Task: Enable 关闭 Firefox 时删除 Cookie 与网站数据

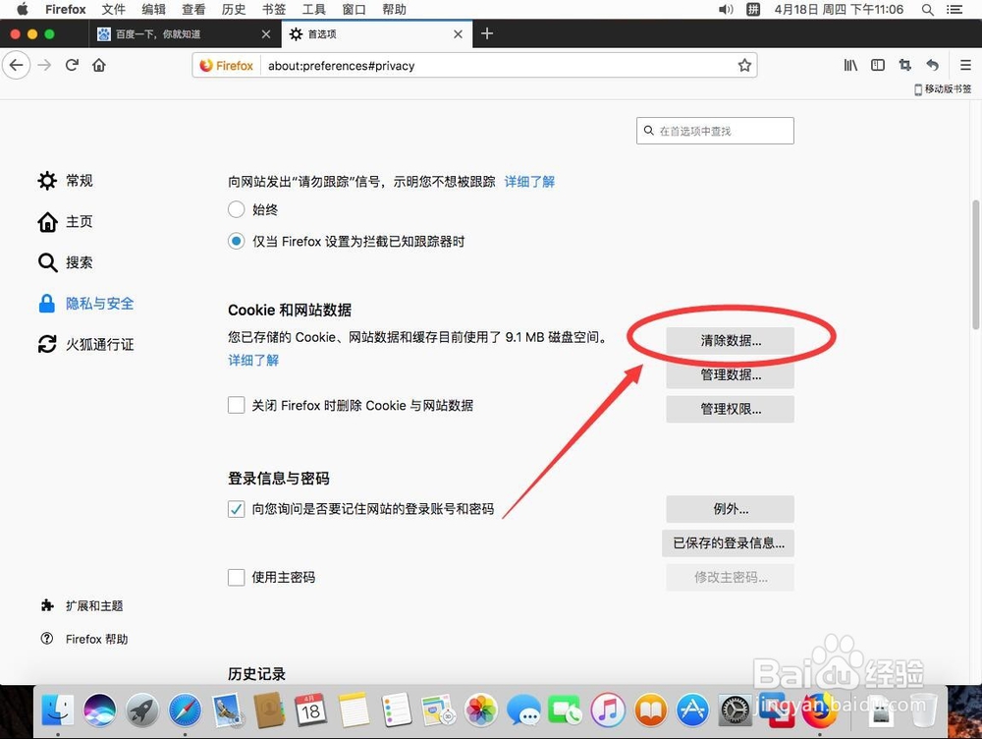Action: coord(236,405)
